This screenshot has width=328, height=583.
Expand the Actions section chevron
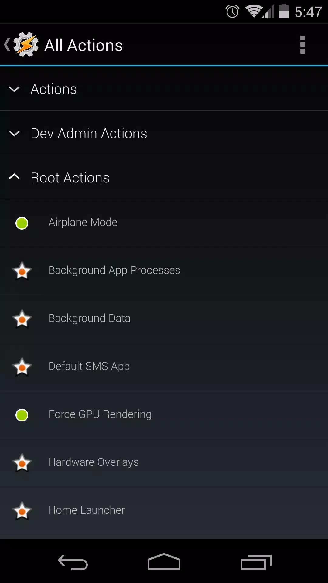(x=14, y=89)
